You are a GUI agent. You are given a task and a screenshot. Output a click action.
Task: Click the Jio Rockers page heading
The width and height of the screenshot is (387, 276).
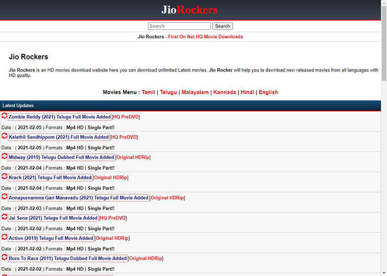29,57
